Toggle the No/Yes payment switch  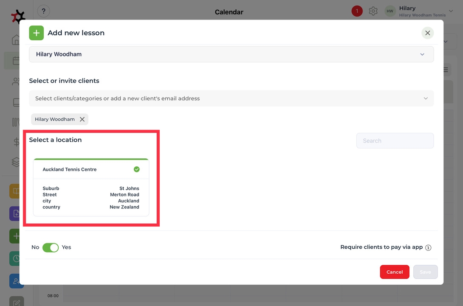51,247
